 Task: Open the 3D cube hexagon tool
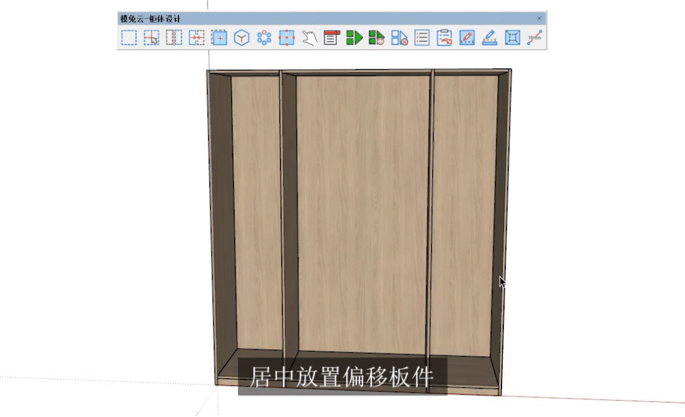click(x=241, y=38)
